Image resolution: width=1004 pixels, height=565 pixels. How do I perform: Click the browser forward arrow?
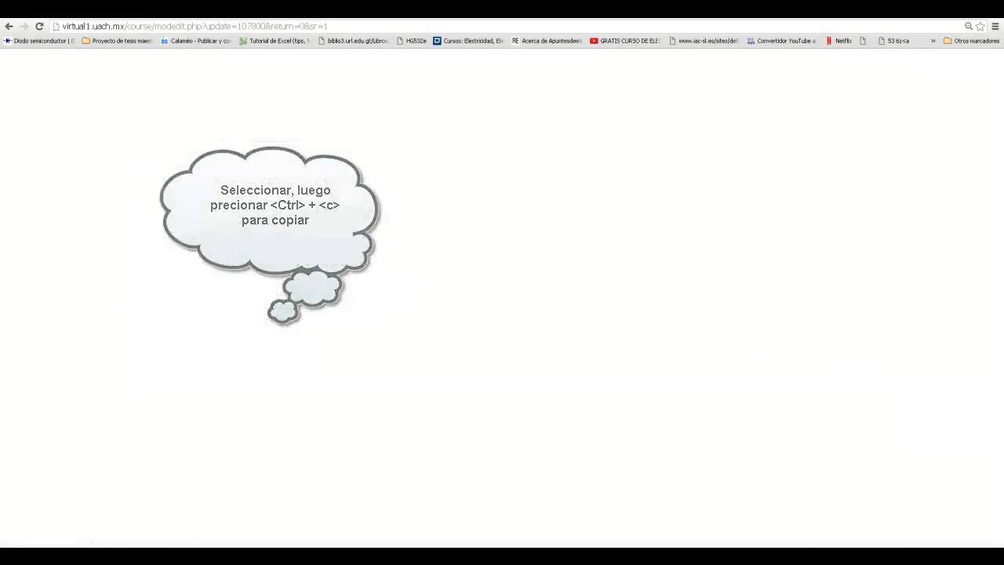[x=24, y=26]
